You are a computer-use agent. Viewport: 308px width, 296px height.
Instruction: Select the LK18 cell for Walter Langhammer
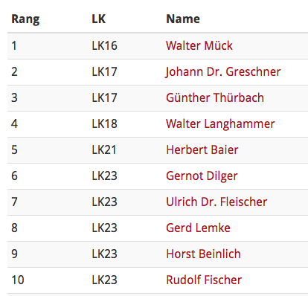click(104, 123)
